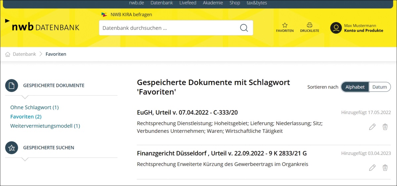Collapse the Gespeicherte Dokumente section
This screenshot has height=186, width=397.
click(54, 86)
